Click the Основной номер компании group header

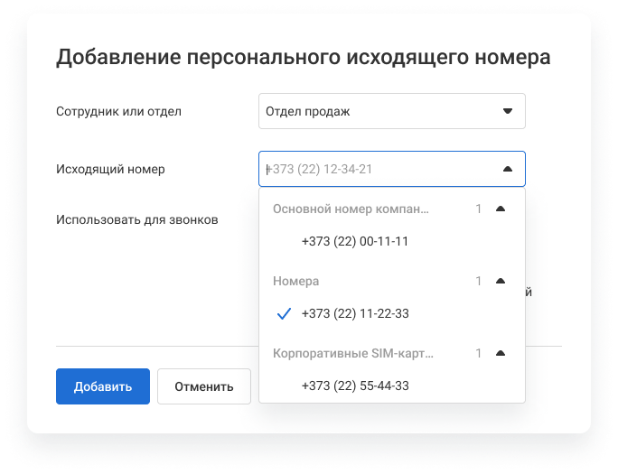click(x=351, y=209)
